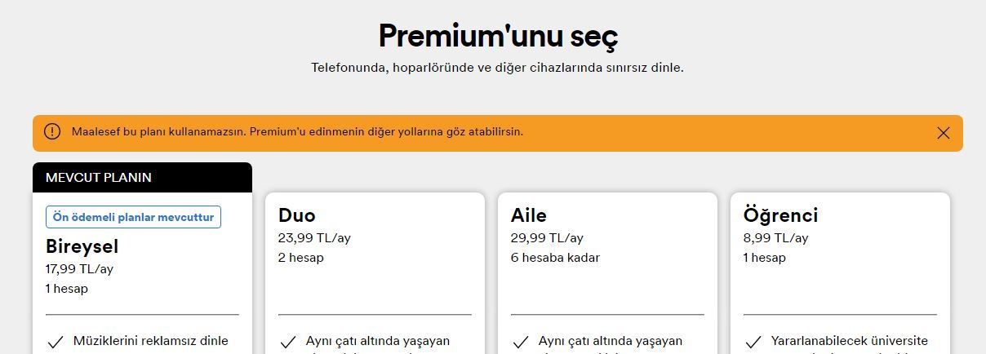Click the checkmark icon in Aile card
Image resolution: width=986 pixels, height=354 pixels.
[520, 343]
